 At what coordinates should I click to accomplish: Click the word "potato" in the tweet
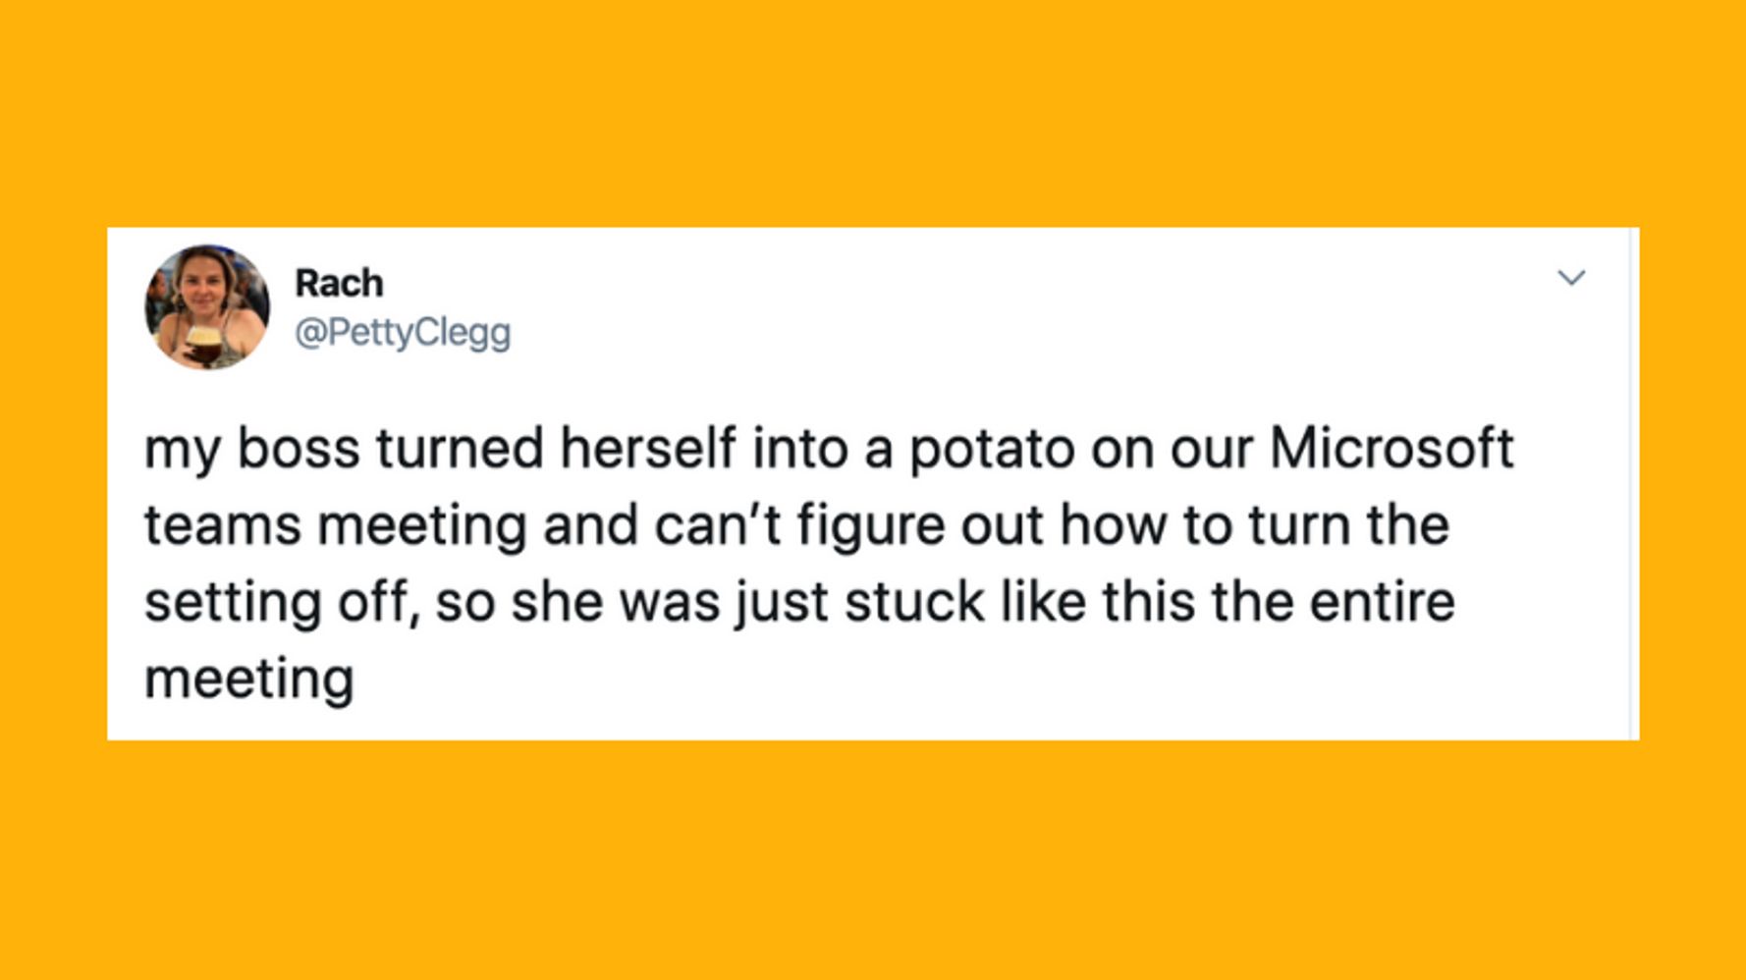pyautogui.click(x=992, y=449)
